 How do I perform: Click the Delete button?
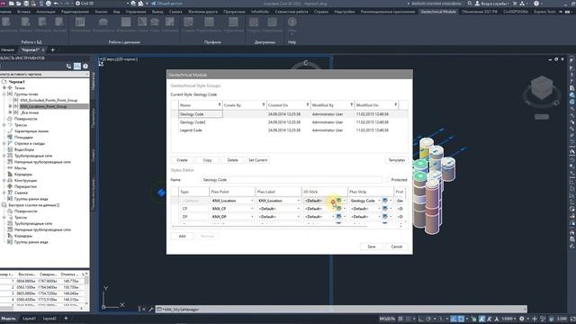point(232,160)
